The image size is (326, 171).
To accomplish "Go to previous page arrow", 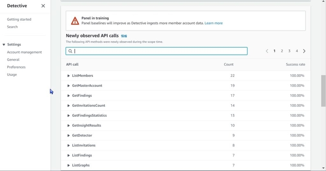I will (x=267, y=51).
